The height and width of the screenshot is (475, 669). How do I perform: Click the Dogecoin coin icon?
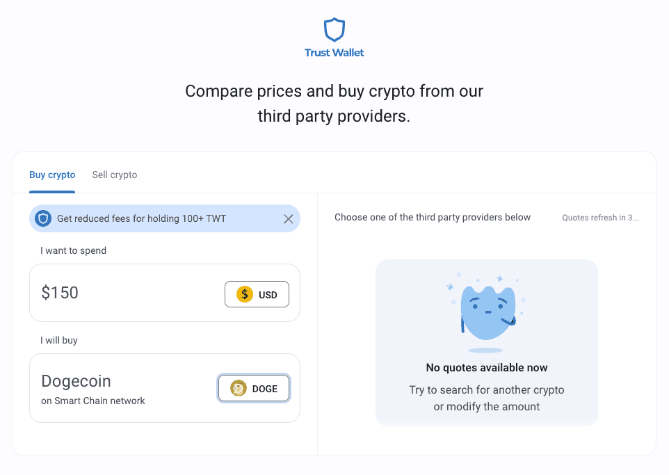coord(239,388)
